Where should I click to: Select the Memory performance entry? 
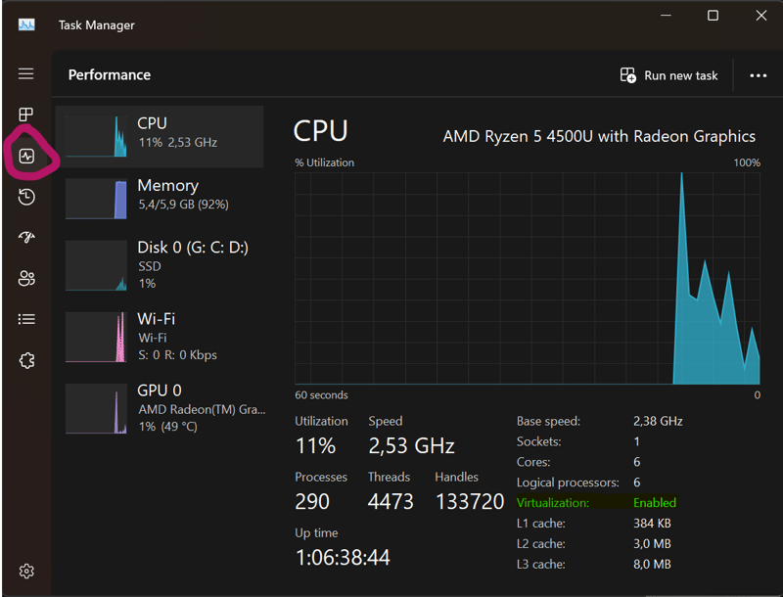(160, 198)
